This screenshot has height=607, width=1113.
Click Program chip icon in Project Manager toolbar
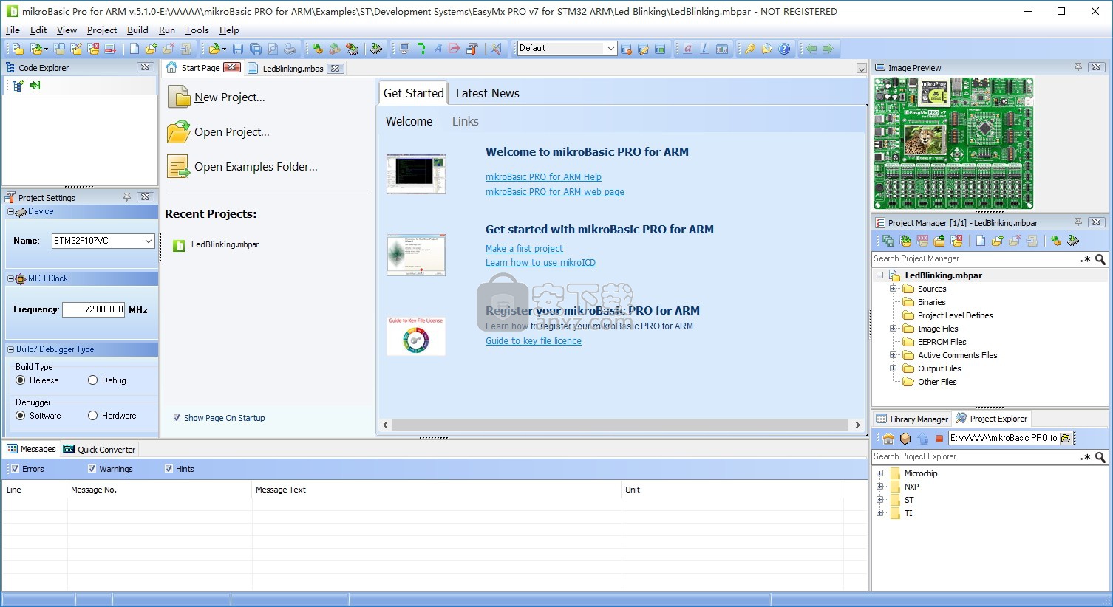point(1073,241)
